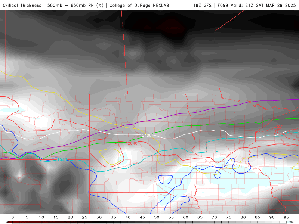Screen dimensions: 299x224
Task: Click the red "2840" contour label
Action: [x=133, y=143]
